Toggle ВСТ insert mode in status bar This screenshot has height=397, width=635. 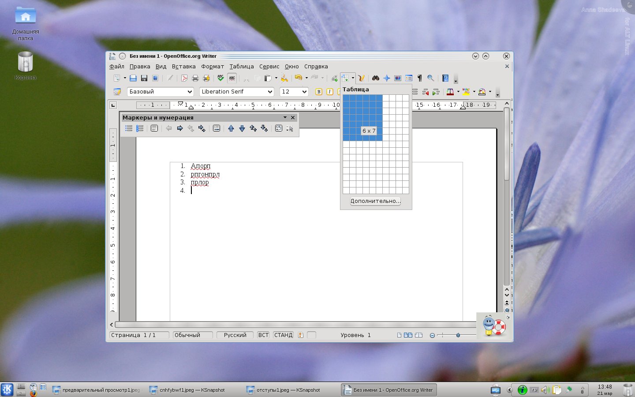pyautogui.click(x=263, y=335)
